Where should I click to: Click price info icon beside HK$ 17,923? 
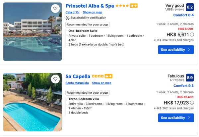click(192, 102)
